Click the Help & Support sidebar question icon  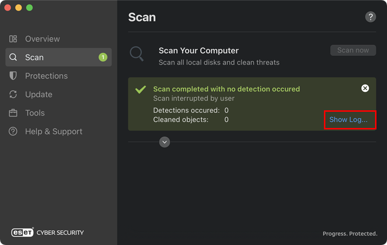click(x=13, y=132)
